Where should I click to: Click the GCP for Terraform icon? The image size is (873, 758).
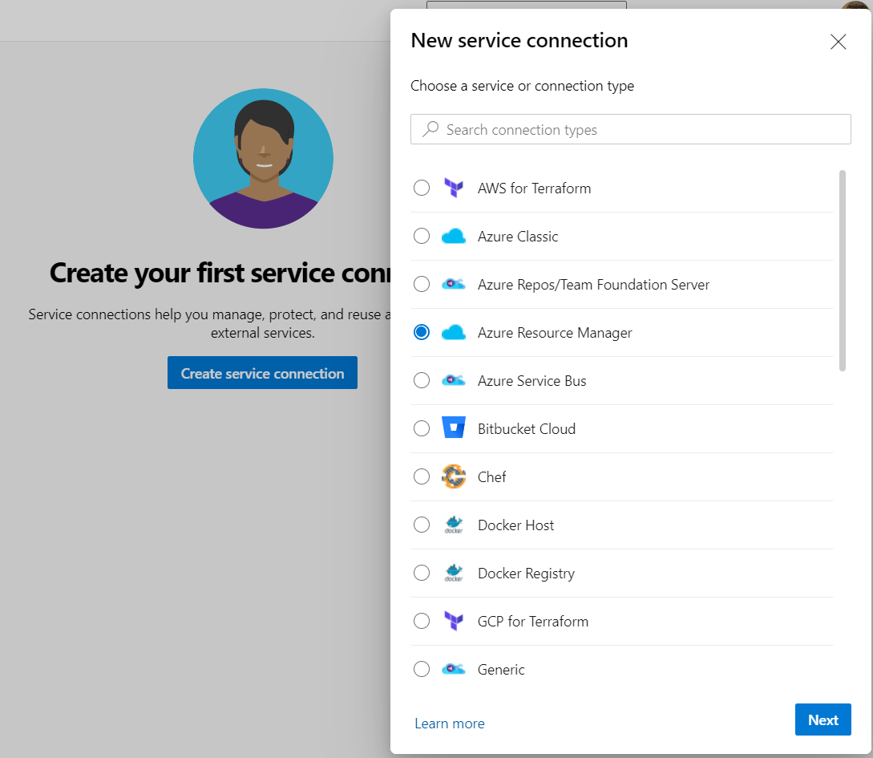[x=454, y=621]
